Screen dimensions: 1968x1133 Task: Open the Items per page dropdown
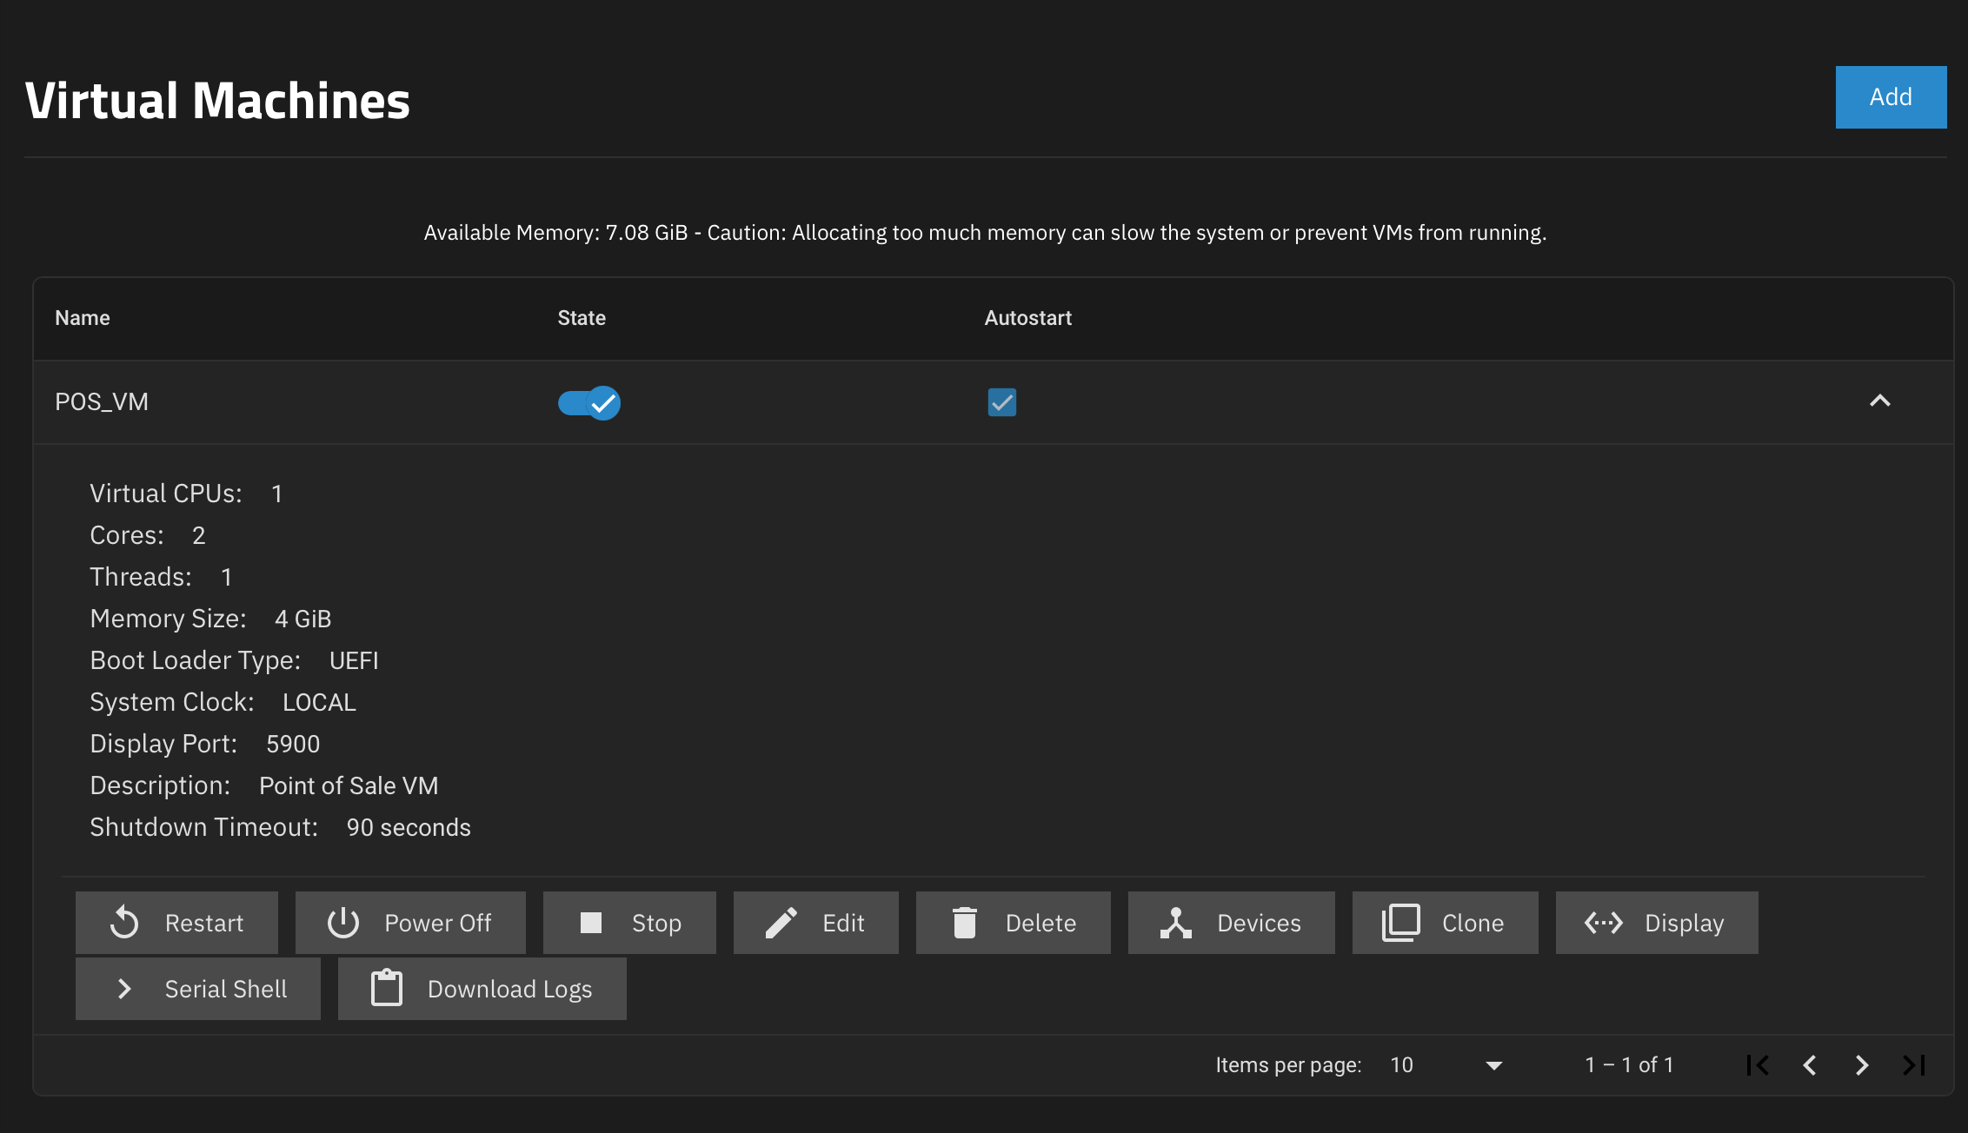tap(1443, 1064)
